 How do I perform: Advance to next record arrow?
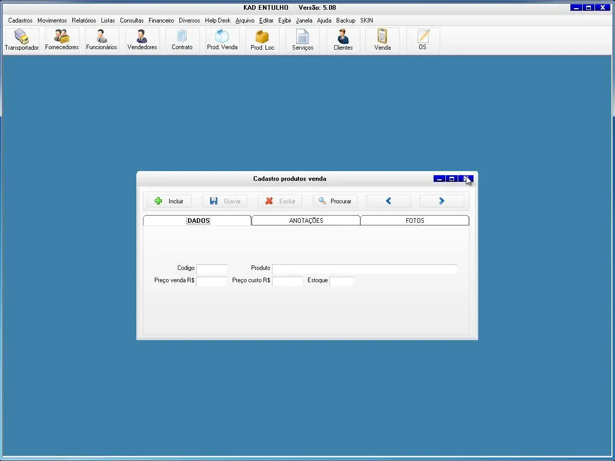442,201
